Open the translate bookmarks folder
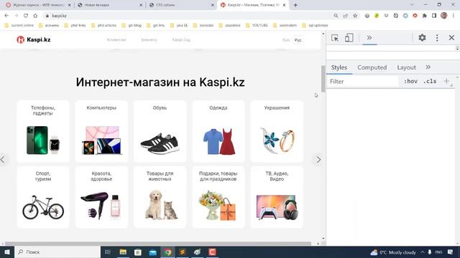 [x=203, y=26]
